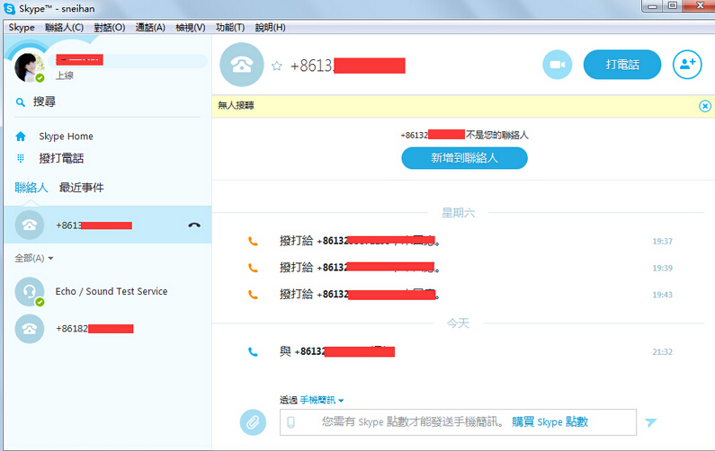Dismiss the 無人接聽 notification bar
Screen dimensions: 715x451
tap(704, 106)
